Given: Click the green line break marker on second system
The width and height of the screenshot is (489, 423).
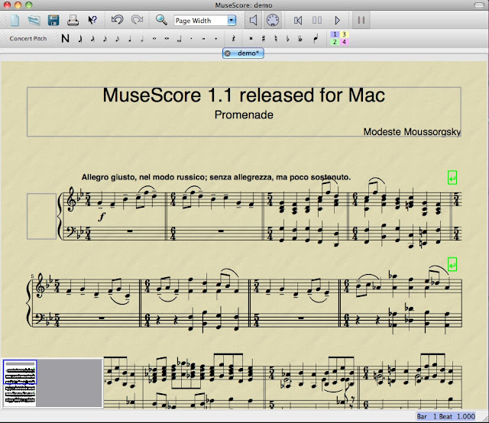Looking at the screenshot, I should (x=452, y=264).
